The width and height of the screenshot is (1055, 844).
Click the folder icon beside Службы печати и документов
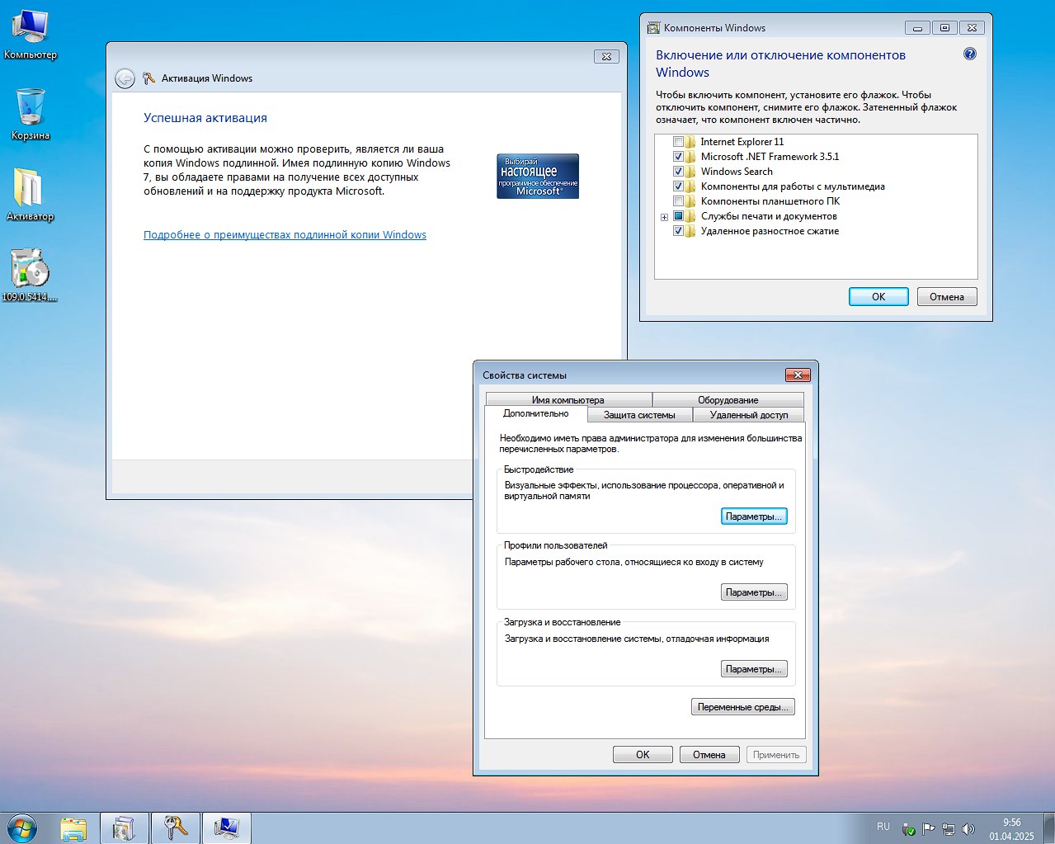(690, 216)
